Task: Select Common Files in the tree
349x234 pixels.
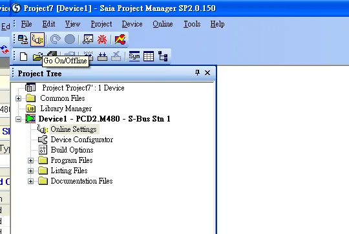Action: coord(63,98)
